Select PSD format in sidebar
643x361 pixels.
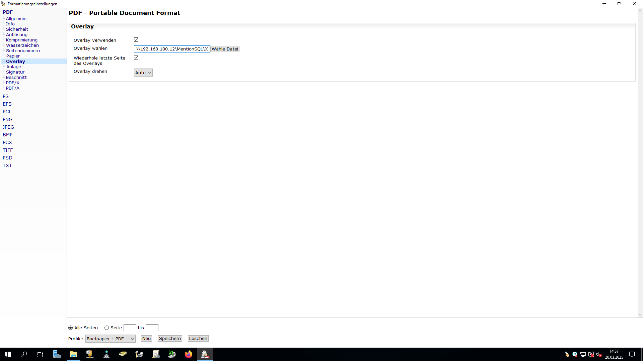point(7,158)
